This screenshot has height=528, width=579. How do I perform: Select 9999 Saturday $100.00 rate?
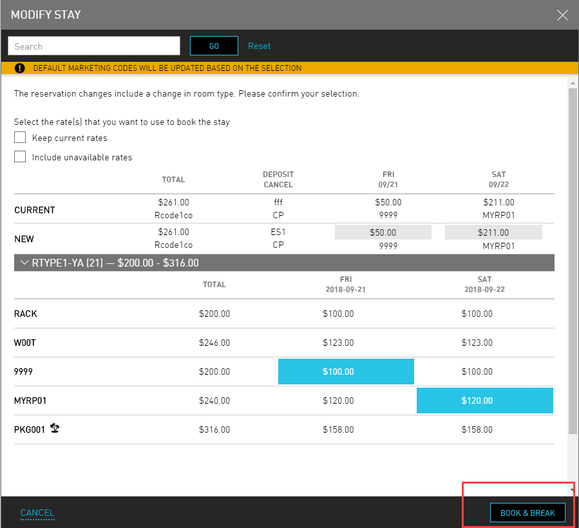[x=477, y=372]
